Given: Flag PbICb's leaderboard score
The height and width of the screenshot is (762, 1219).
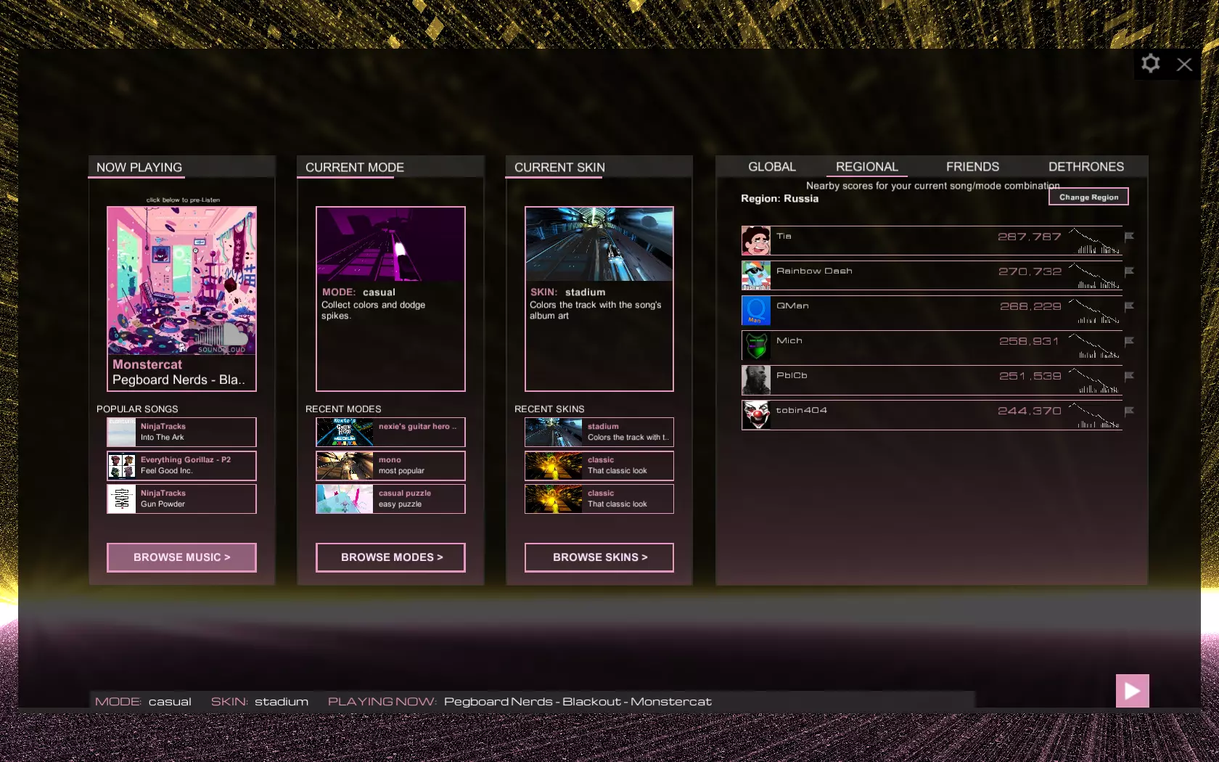Looking at the screenshot, I should [1129, 376].
